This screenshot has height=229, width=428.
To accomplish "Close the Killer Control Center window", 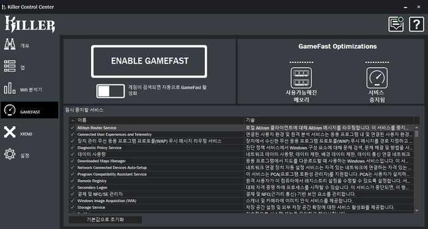I will 419,7.
